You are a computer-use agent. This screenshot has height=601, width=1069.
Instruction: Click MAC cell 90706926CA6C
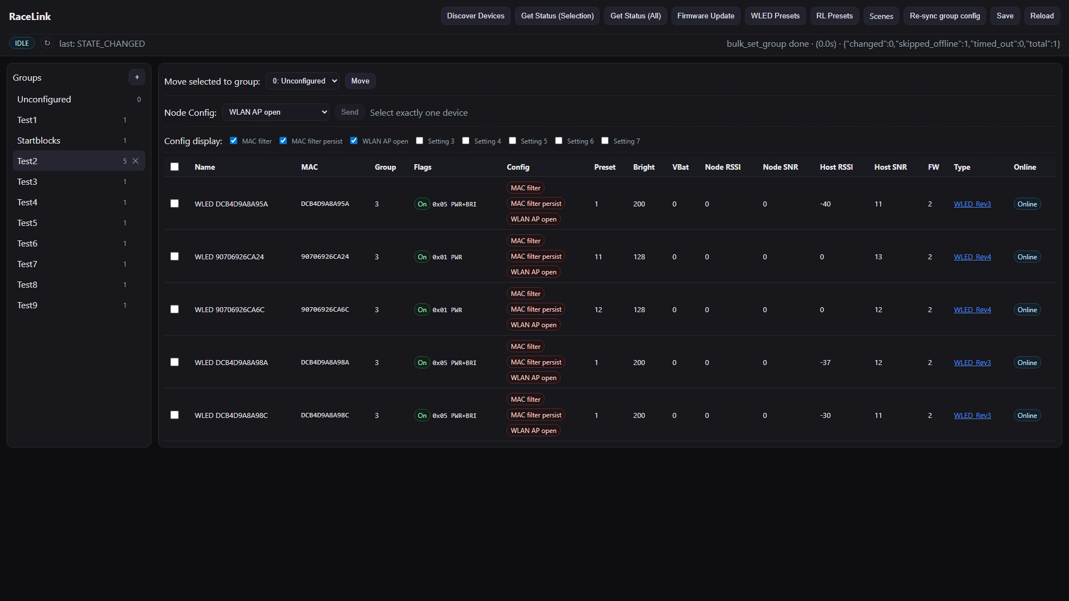tap(325, 309)
